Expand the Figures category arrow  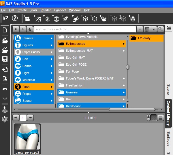coord(52,45)
